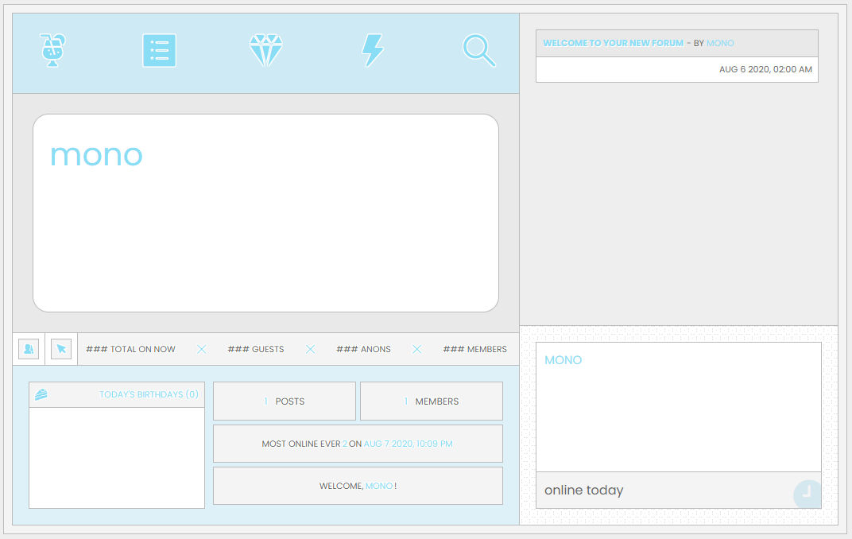The image size is (852, 539).
Task: Click '### Total On Now' text
Action: tap(130, 349)
